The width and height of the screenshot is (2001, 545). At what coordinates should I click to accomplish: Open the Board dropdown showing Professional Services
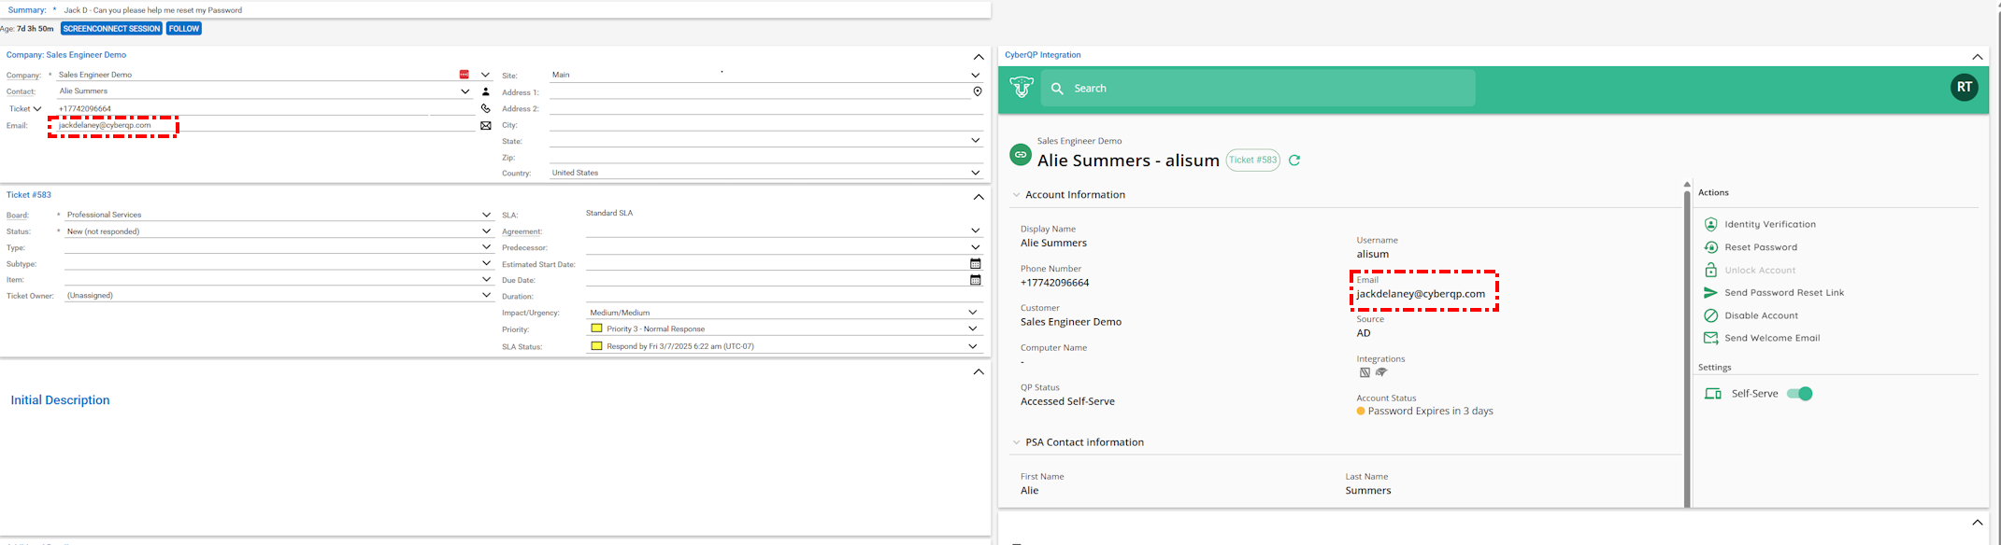click(x=486, y=215)
